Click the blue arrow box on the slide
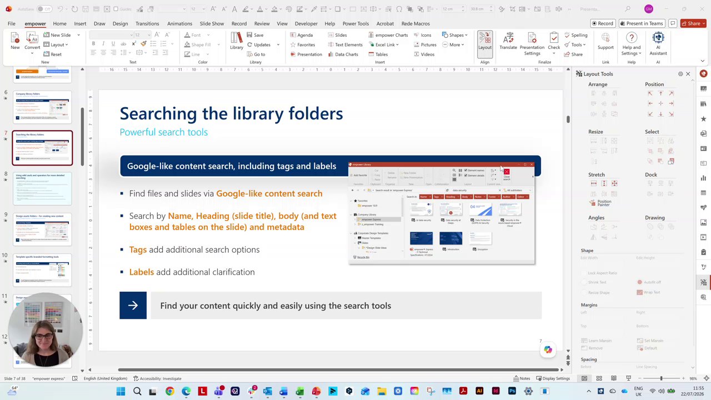This screenshot has height=400, width=711. 133,306
